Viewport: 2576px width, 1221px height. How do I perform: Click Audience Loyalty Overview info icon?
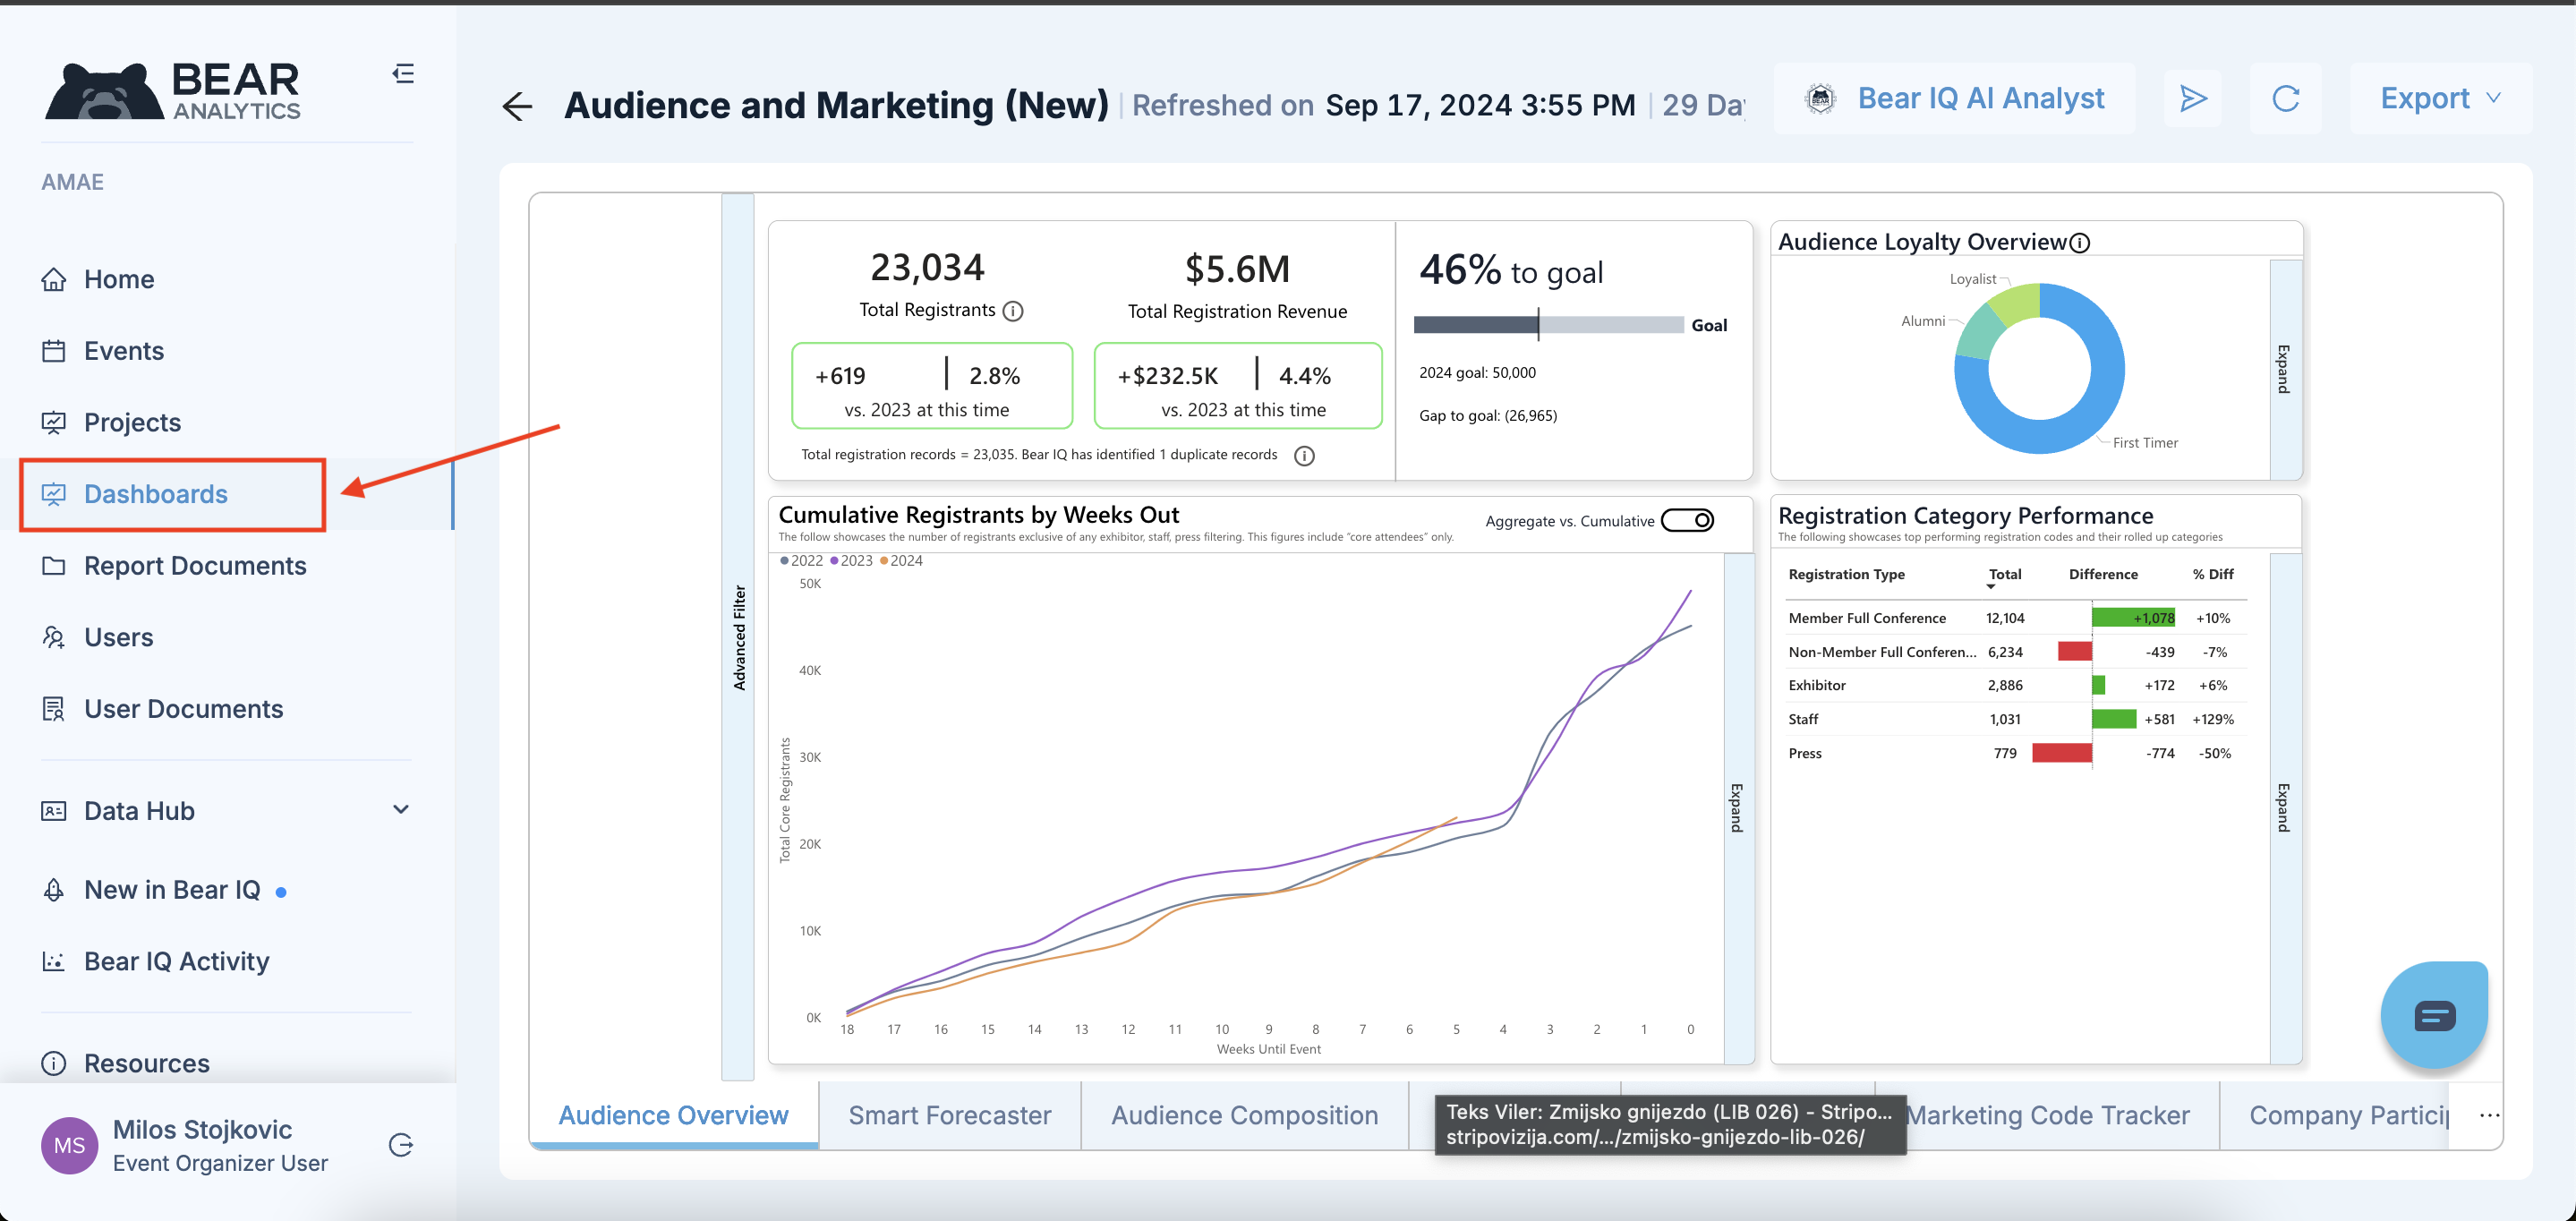pos(2080,243)
